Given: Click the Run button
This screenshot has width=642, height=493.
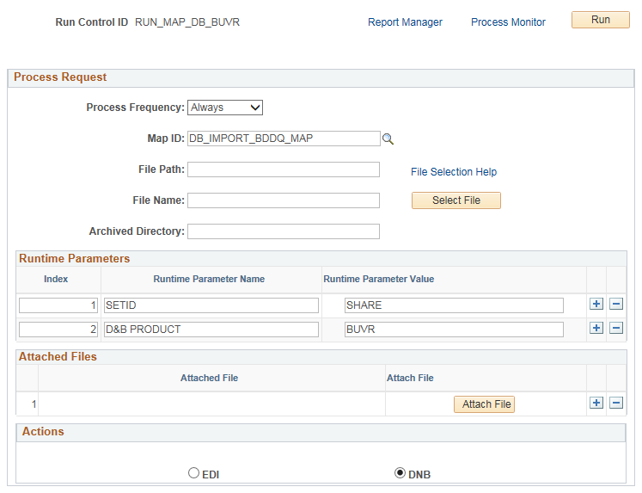Looking at the screenshot, I should coord(600,20).
